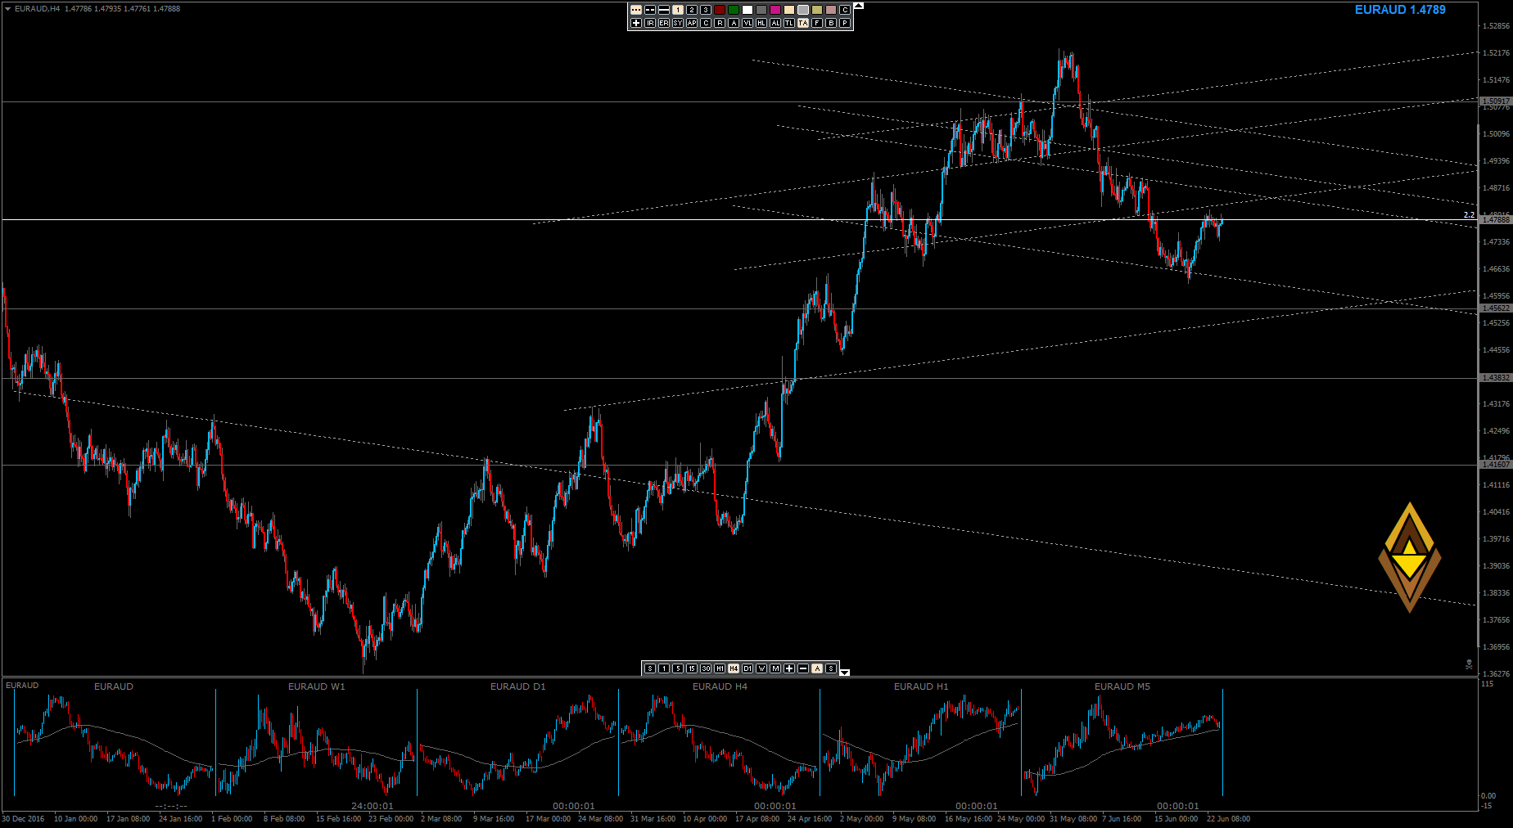Click the plus icon in drawing toolbar
This screenshot has height=828, width=1513.
[x=636, y=23]
